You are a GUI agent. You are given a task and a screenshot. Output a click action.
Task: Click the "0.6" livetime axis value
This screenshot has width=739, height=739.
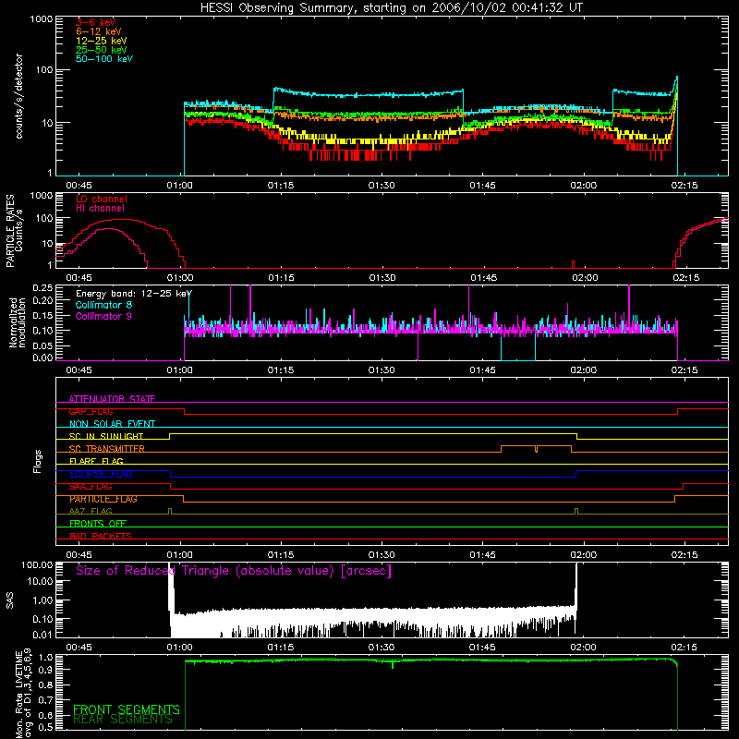click(45, 715)
